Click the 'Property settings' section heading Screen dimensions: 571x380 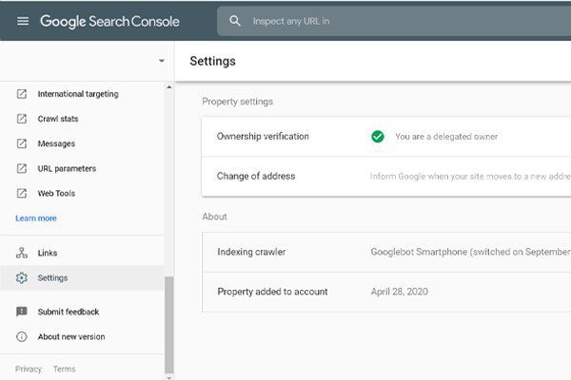coord(237,102)
